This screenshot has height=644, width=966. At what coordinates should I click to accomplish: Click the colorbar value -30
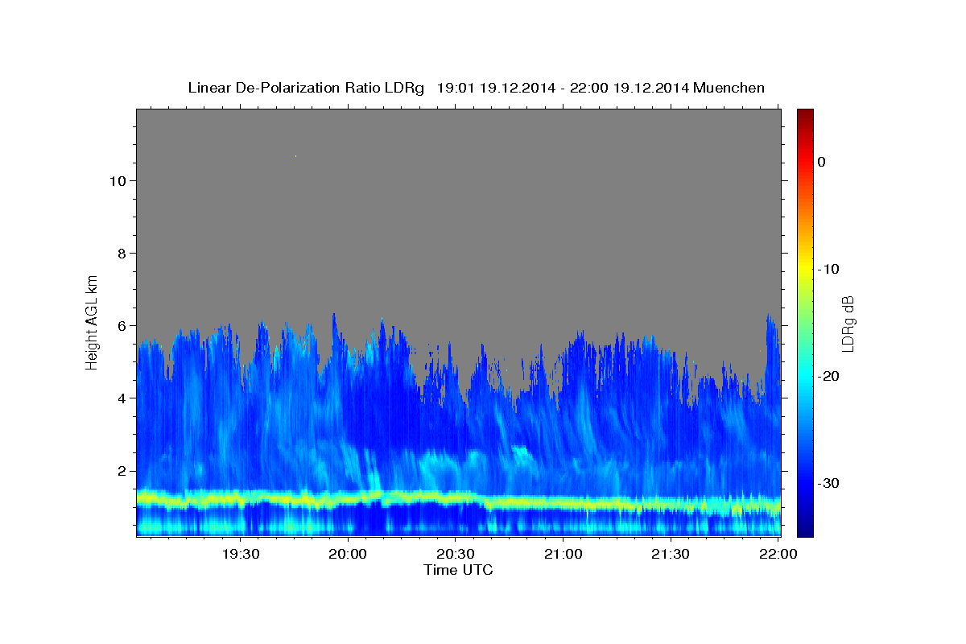coord(829,483)
